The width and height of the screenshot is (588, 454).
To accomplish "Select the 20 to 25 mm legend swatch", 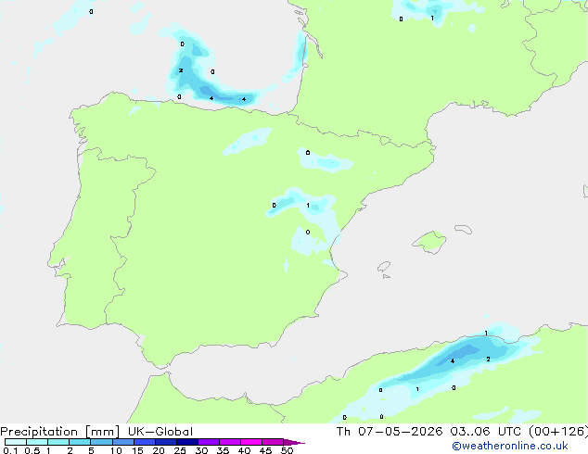I will [x=166, y=442].
